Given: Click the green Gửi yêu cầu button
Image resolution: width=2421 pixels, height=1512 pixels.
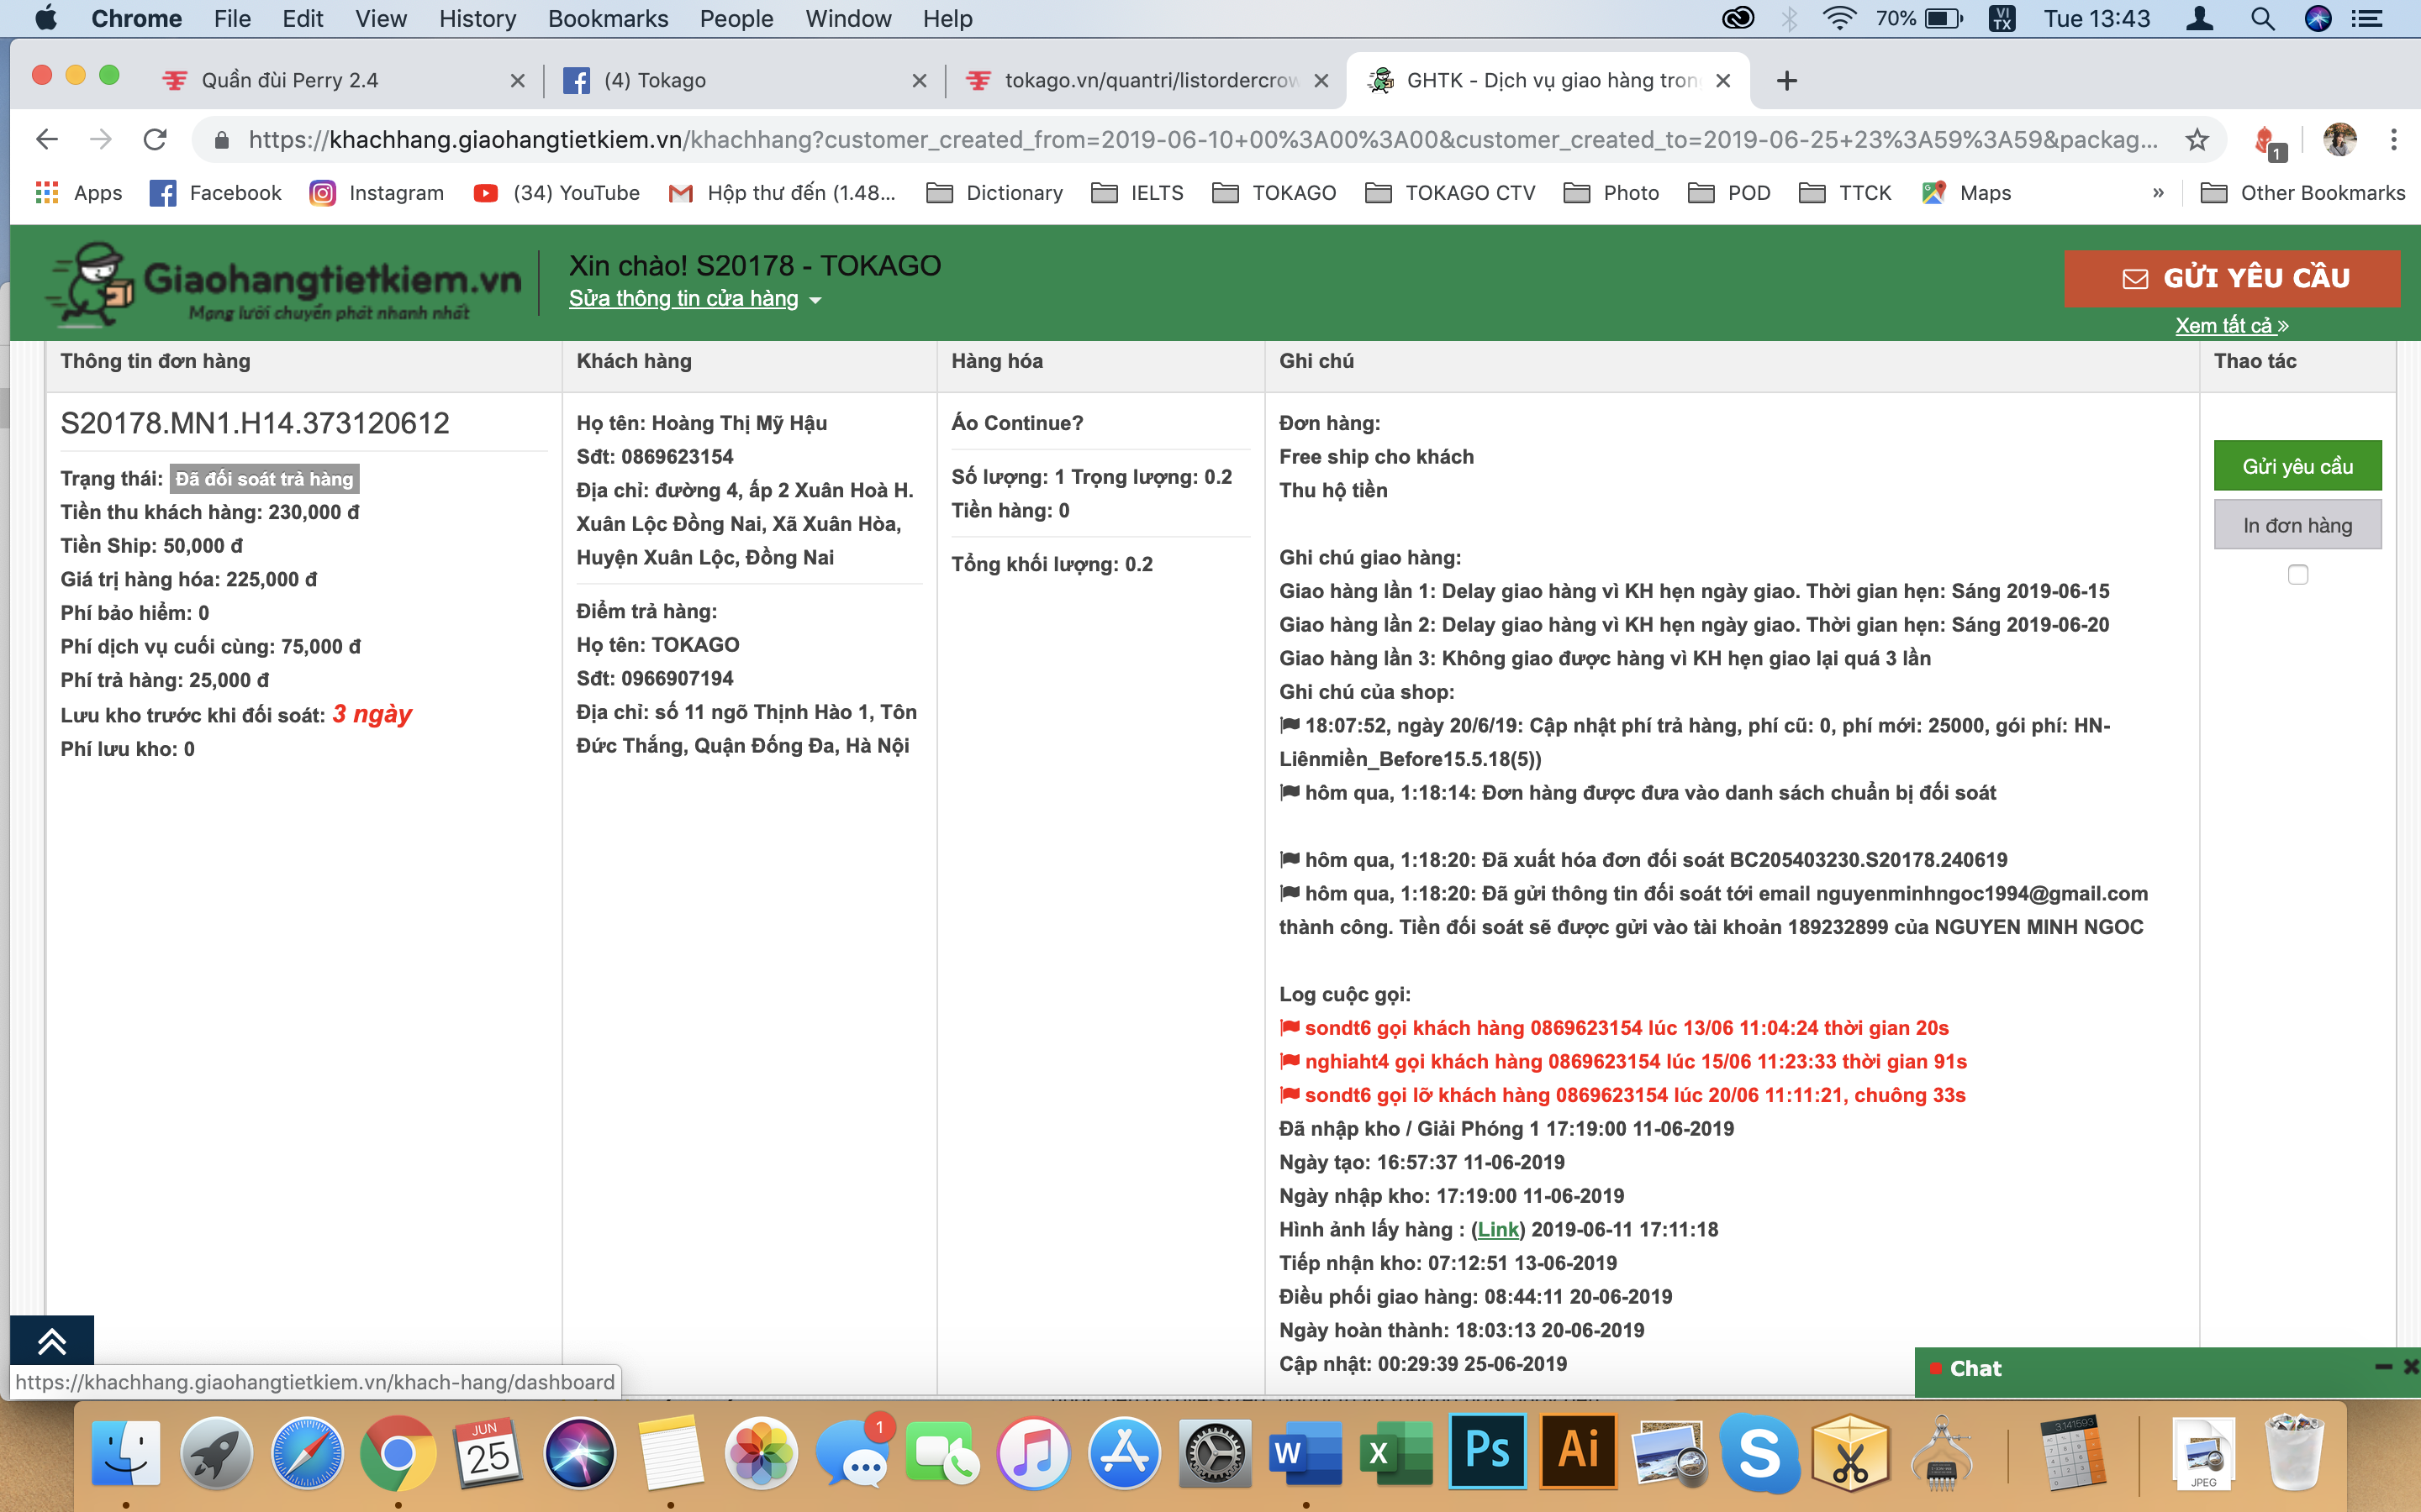Looking at the screenshot, I should (2297, 466).
